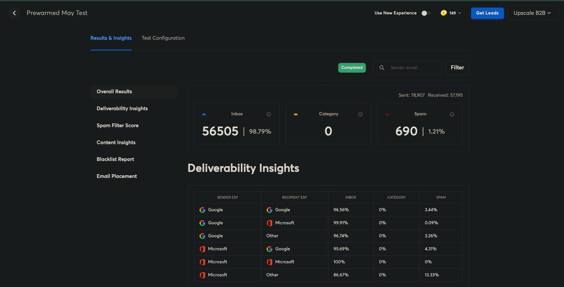Click the Get Leads button

[487, 13]
